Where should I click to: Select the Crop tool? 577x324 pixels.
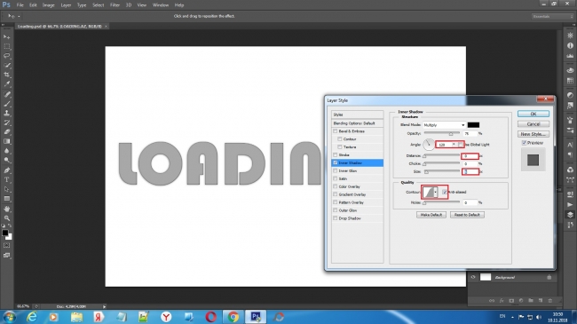[6, 75]
